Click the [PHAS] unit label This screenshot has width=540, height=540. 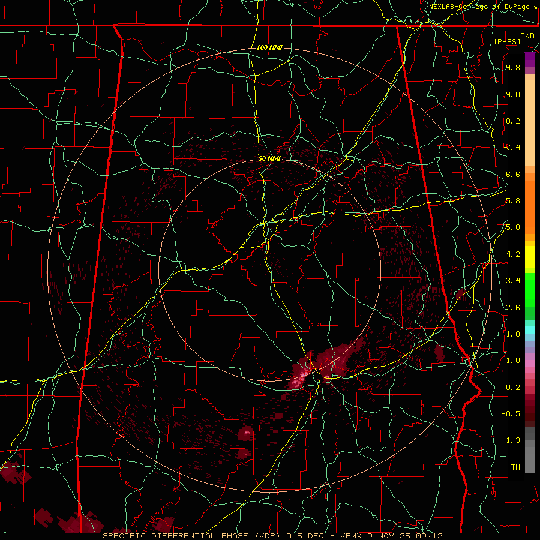tap(507, 41)
